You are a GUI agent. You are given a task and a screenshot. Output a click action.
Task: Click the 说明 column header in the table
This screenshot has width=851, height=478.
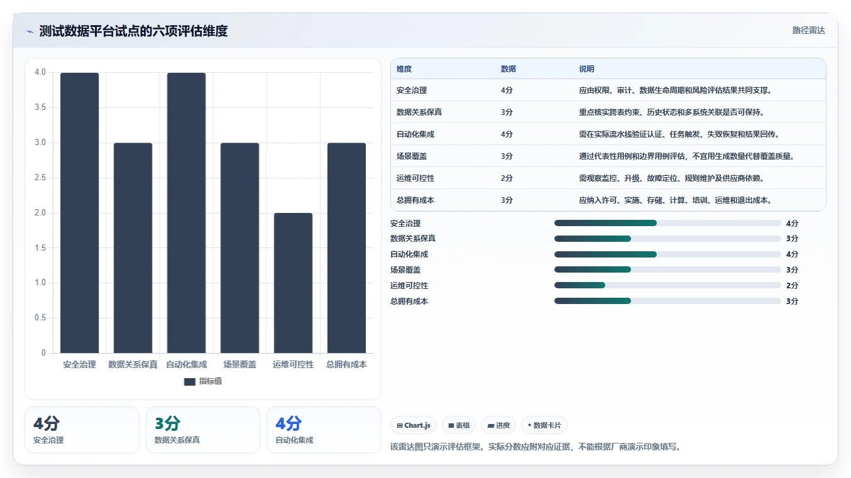click(586, 69)
